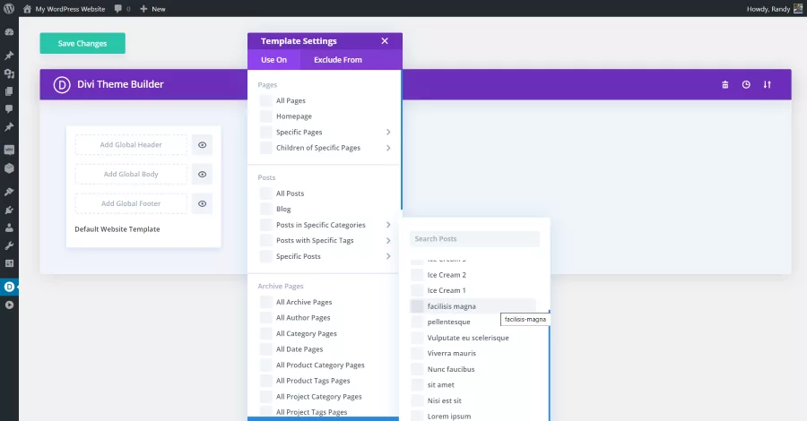Open the Pages sidebar icon
Image resolution: width=807 pixels, height=421 pixels.
tap(9, 91)
